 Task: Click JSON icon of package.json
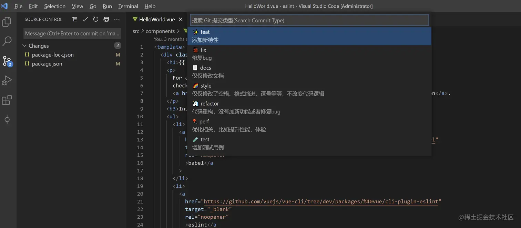click(27, 63)
